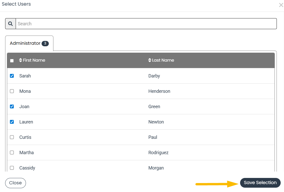This screenshot has height=192, width=284.
Task: Click the Close button
Action: click(15, 183)
